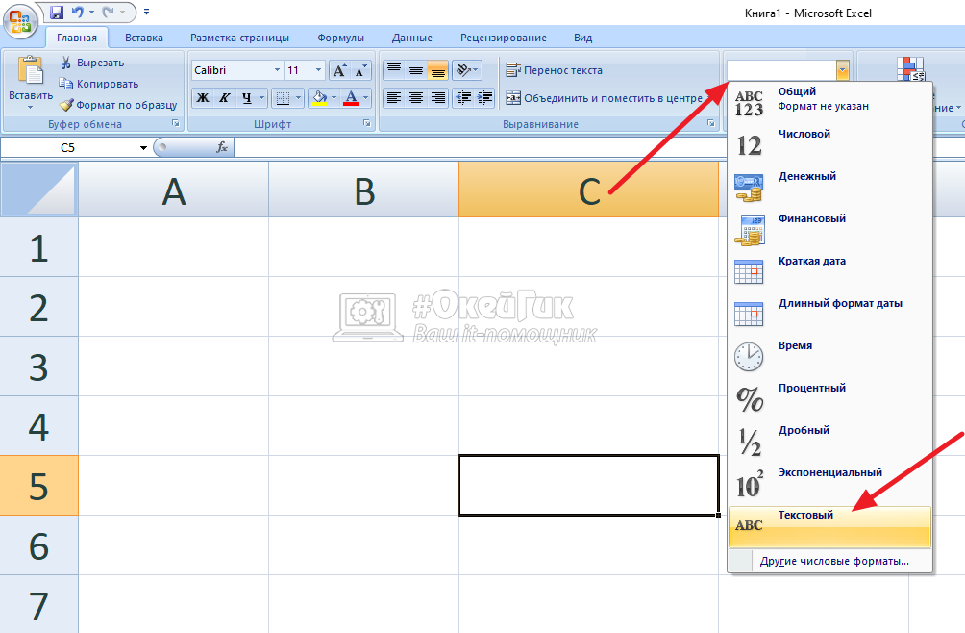Image resolution: width=965 pixels, height=633 pixels.
Task: Toggle bold (Ж) formatting
Action: coord(203,97)
